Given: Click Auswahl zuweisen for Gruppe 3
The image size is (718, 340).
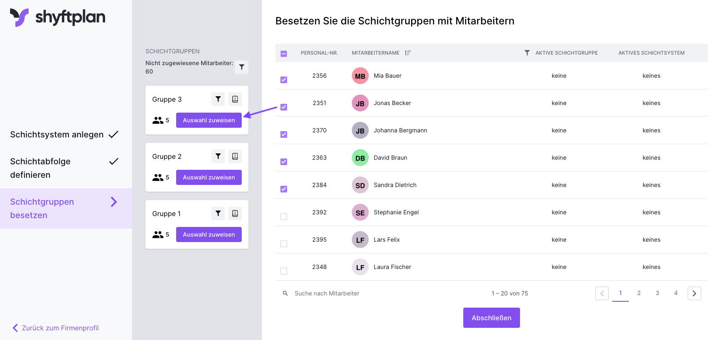Looking at the screenshot, I should pos(209,120).
